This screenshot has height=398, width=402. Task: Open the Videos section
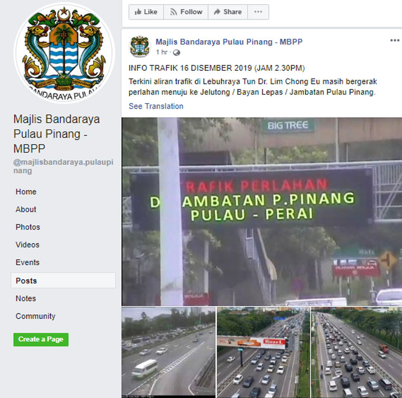[28, 245]
